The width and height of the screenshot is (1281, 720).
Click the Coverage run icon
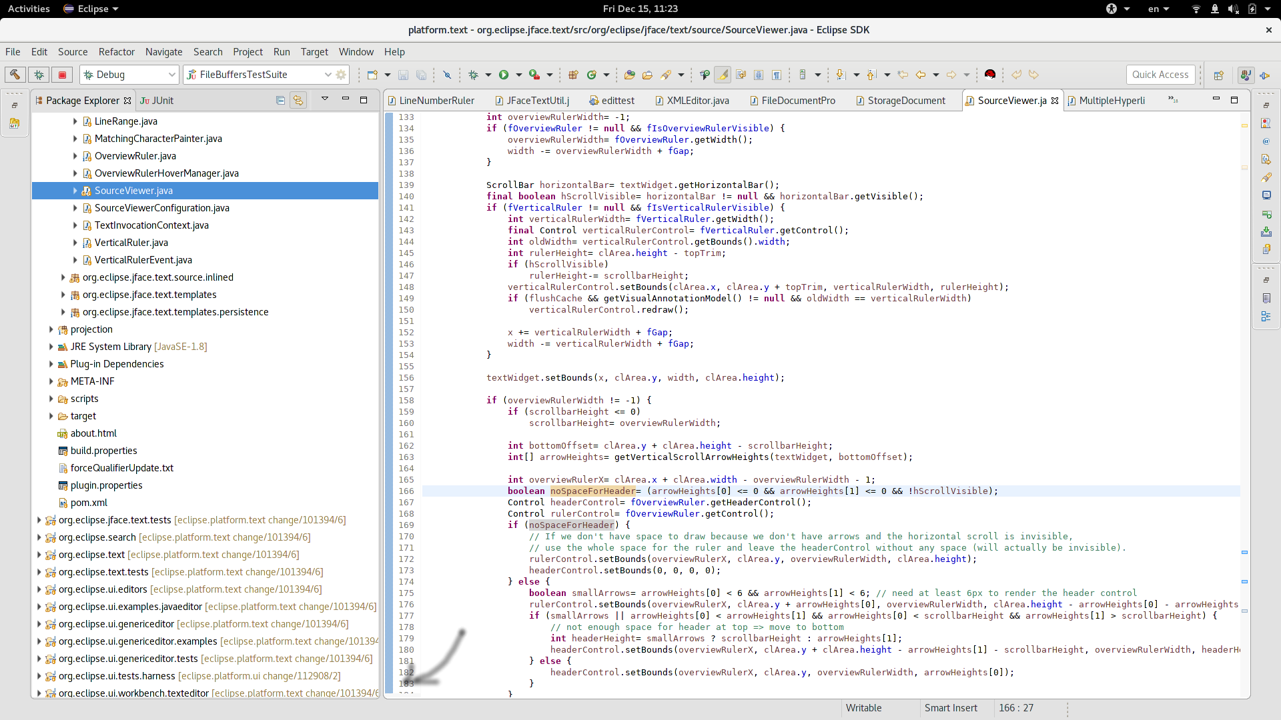point(534,75)
